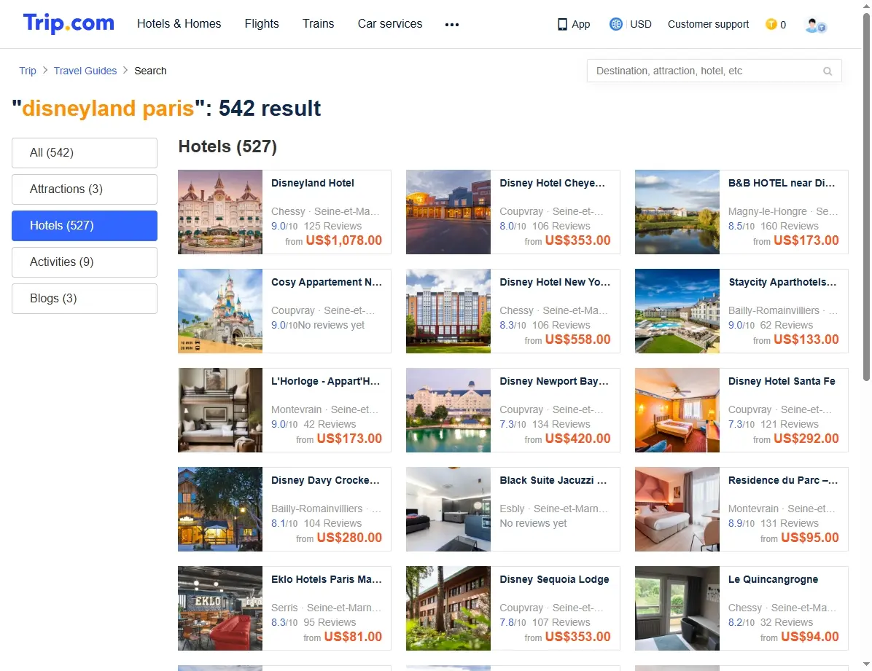Select the Attractions (3) filter
This screenshot has width=872, height=671.
[x=85, y=189]
